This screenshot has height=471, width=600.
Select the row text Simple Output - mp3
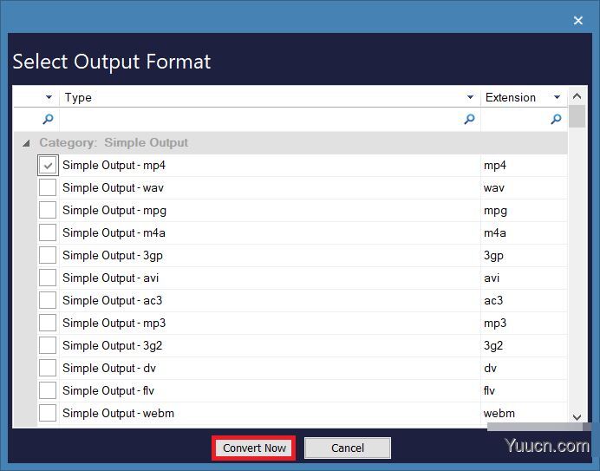point(114,324)
